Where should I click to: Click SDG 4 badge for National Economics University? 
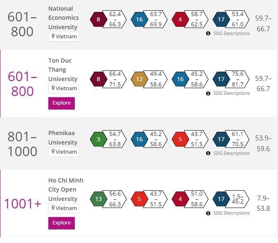(x=180, y=19)
